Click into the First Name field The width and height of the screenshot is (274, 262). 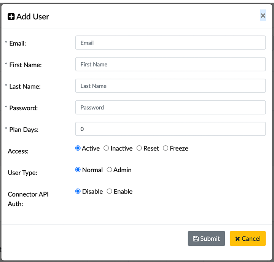tap(170, 64)
